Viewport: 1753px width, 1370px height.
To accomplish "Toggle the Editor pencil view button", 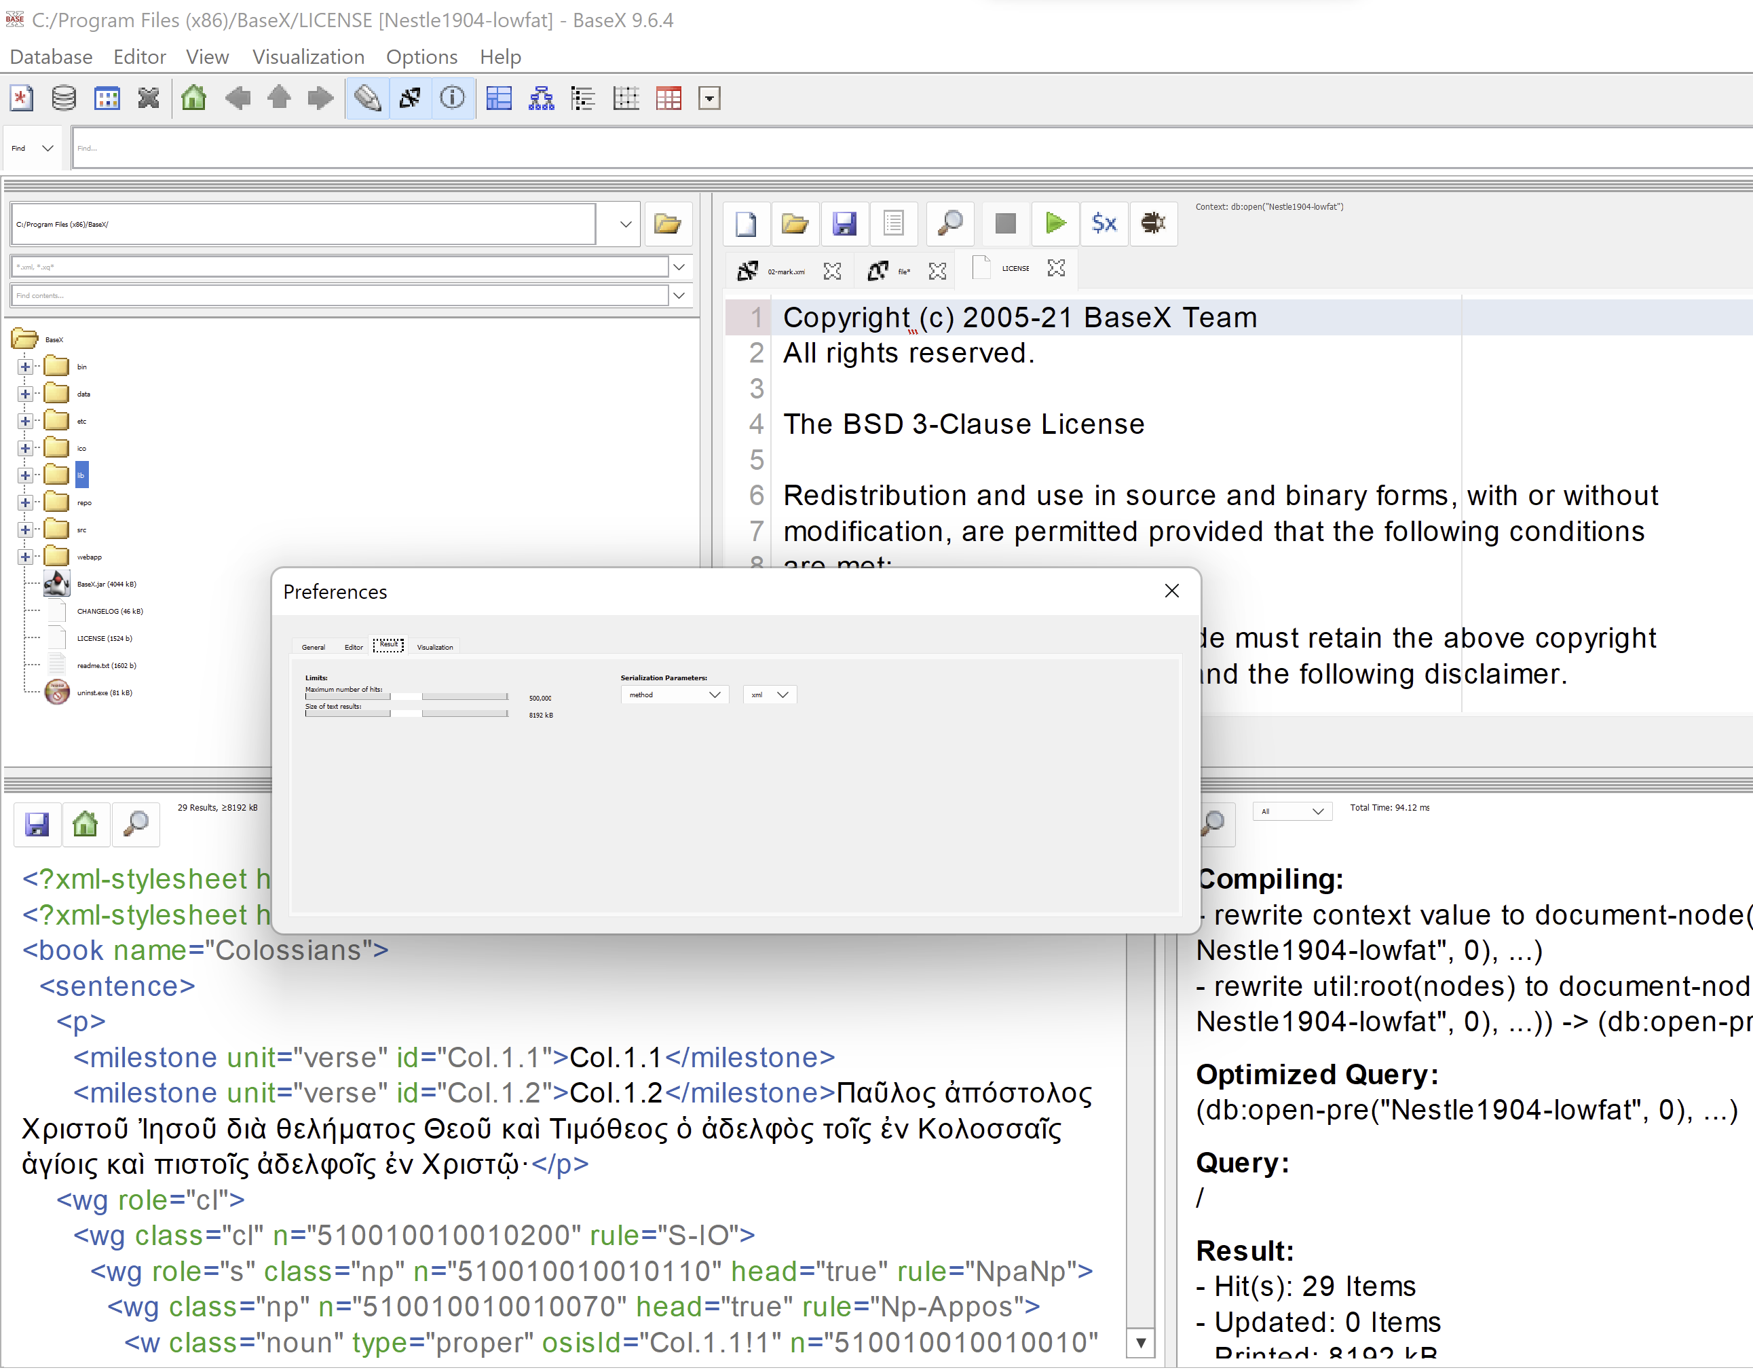I will pyautogui.click(x=368, y=98).
